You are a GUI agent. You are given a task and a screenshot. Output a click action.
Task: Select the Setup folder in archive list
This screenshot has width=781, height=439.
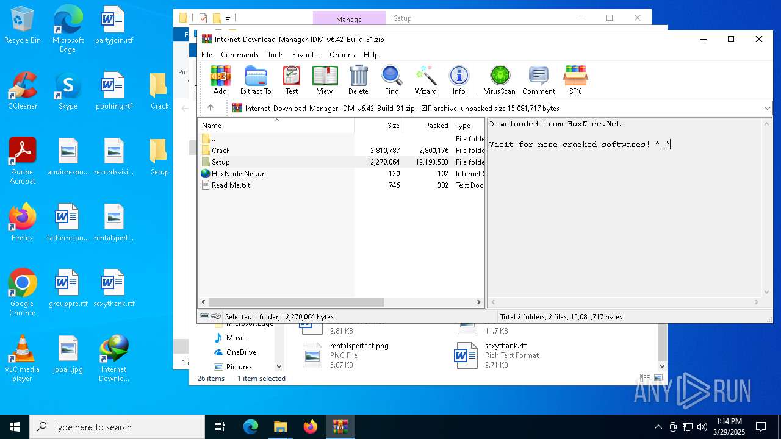(341, 162)
